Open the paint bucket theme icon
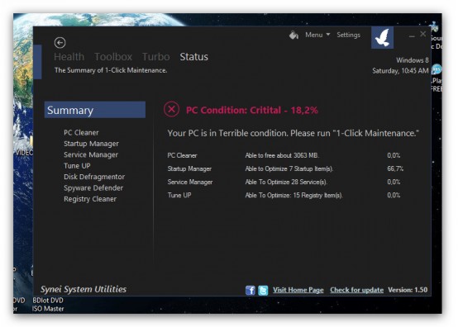The height and width of the screenshot is (327, 463). point(294,36)
